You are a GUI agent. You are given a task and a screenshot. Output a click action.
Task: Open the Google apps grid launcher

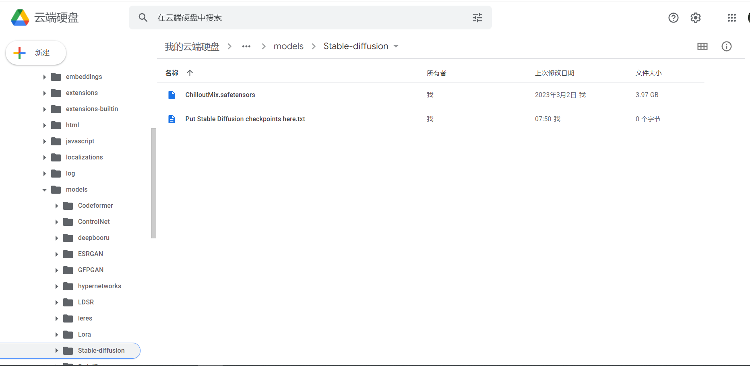[x=732, y=18]
